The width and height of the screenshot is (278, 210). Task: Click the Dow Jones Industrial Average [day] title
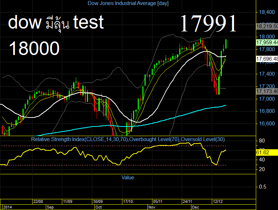tap(128, 3)
